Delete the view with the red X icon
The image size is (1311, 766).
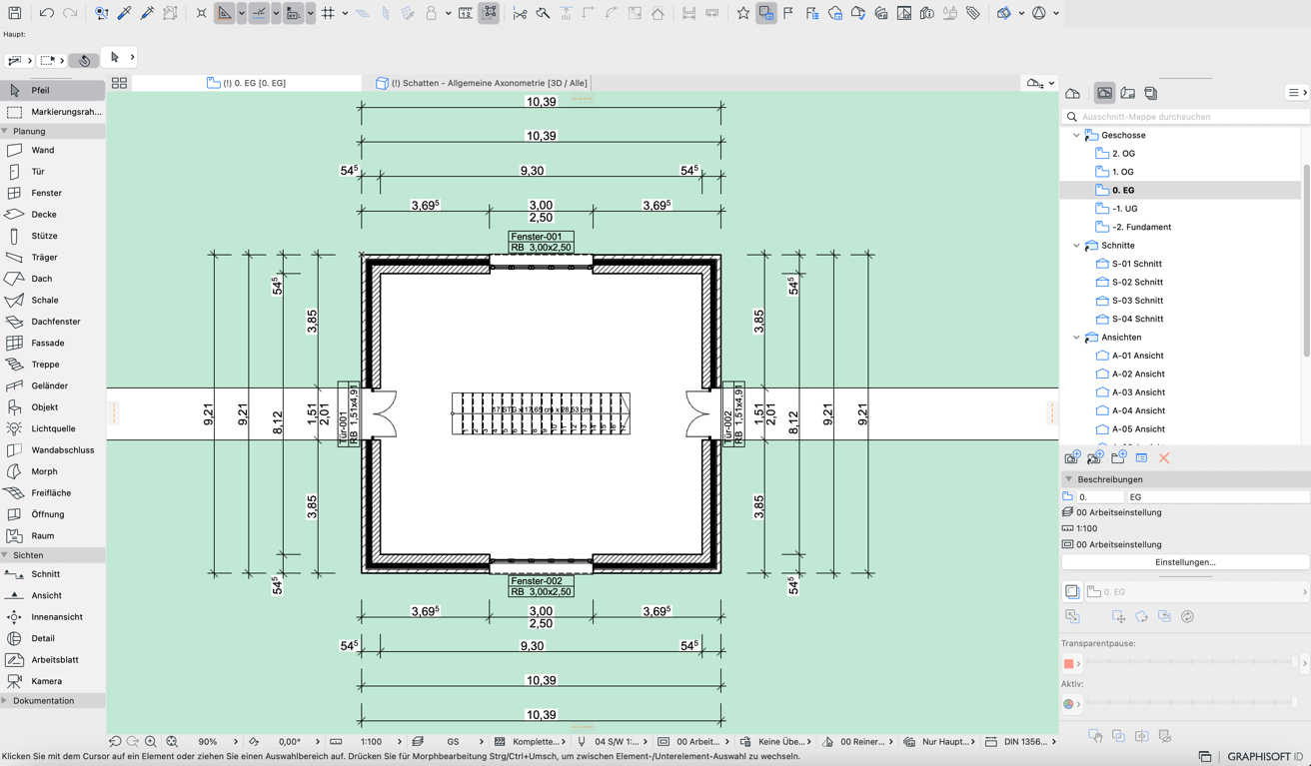(1164, 457)
